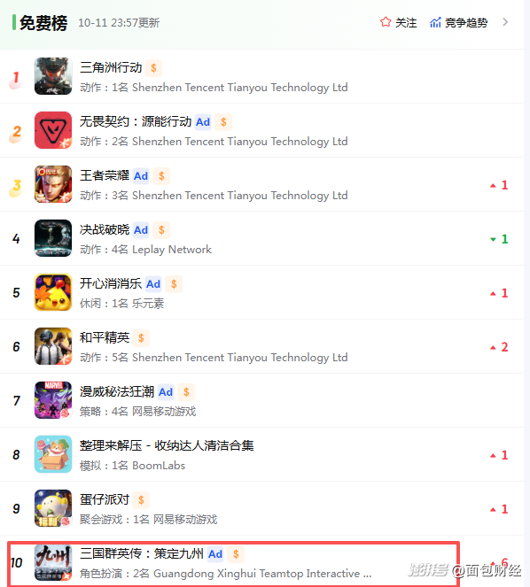Image resolution: width=530 pixels, height=587 pixels.
Task: Open the 开心消消乐 app icon
Action: click(x=53, y=292)
